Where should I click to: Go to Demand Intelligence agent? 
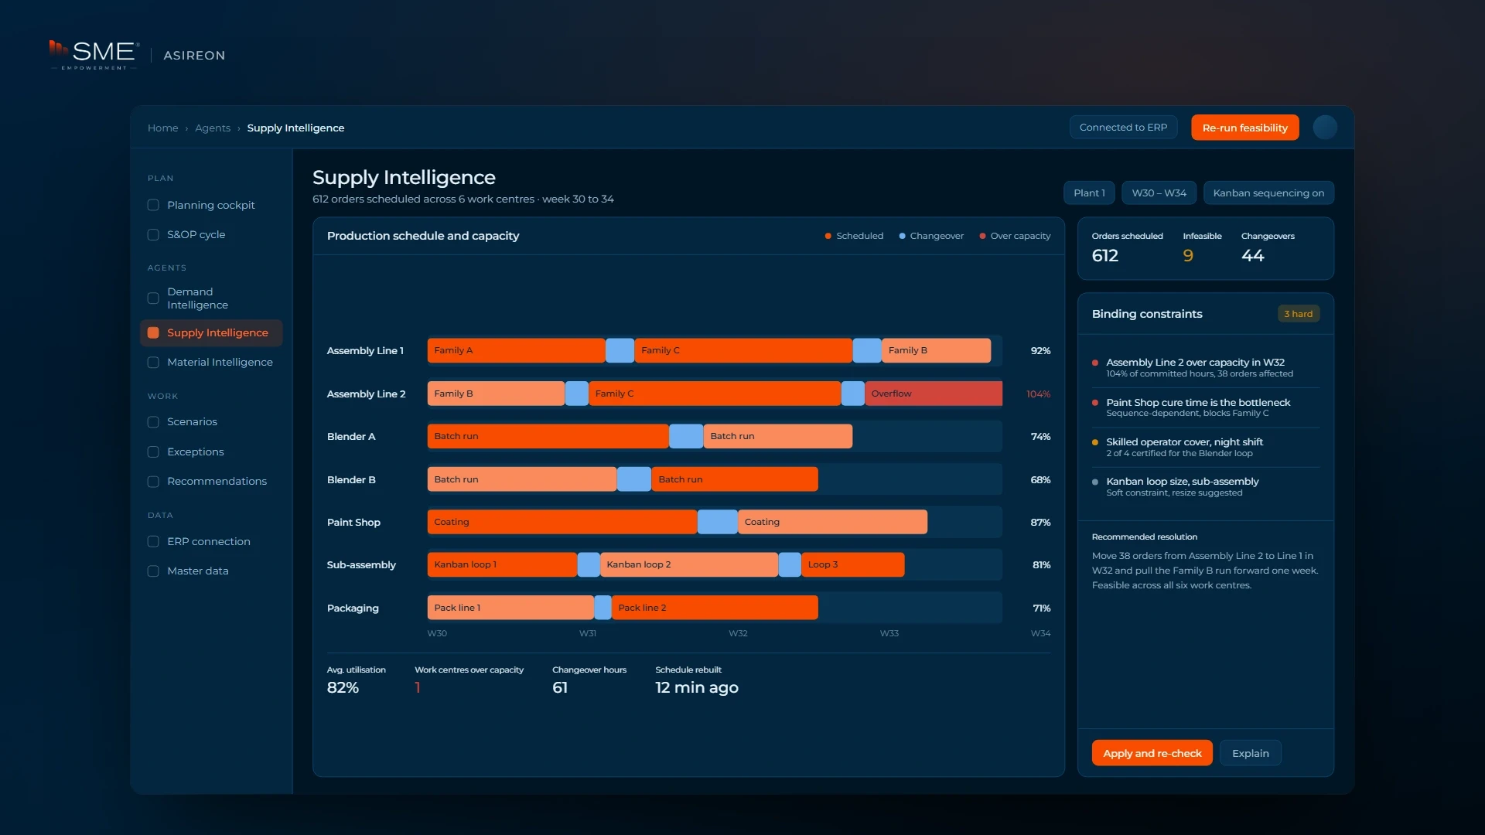pyautogui.click(x=211, y=298)
